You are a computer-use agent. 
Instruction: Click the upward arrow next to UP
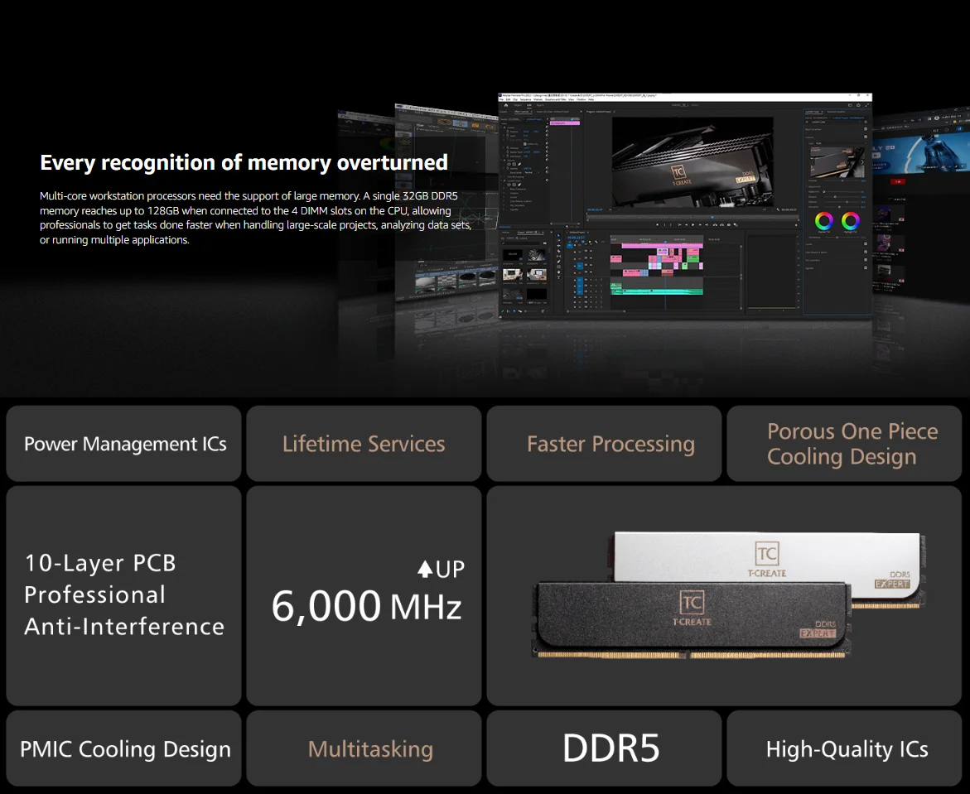[424, 569]
